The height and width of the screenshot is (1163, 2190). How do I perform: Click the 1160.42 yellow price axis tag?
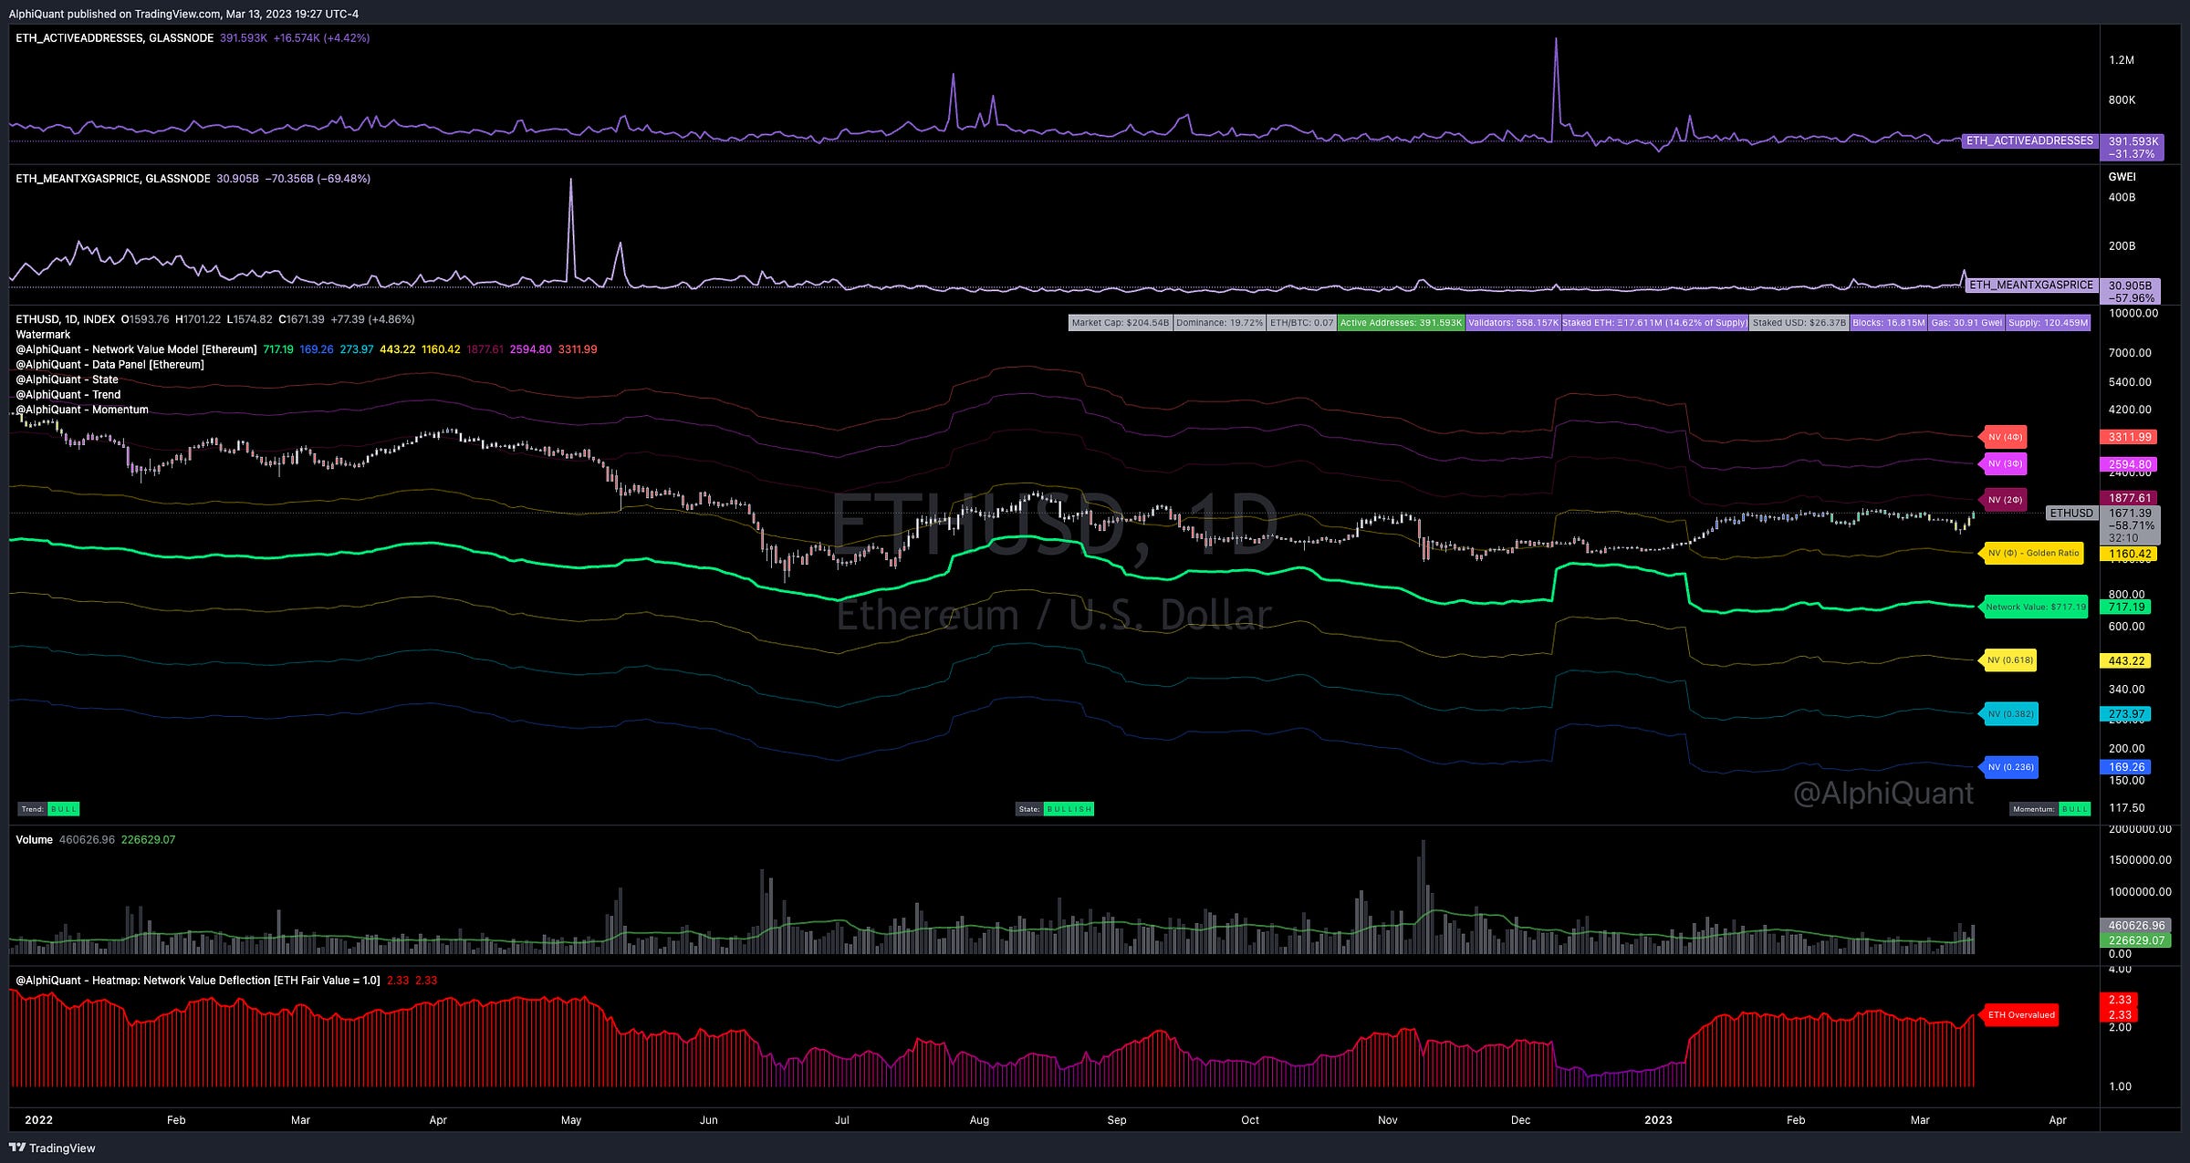click(2129, 554)
